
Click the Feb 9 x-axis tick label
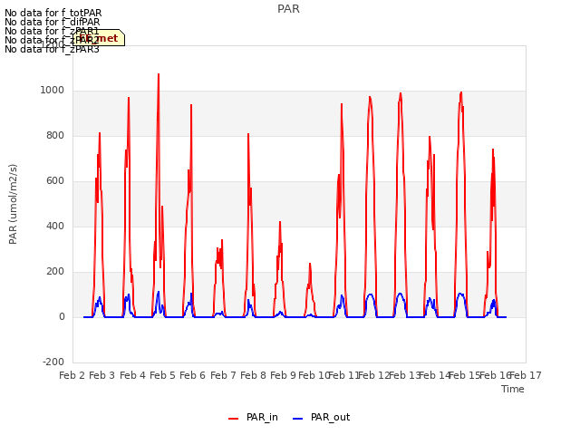[x=283, y=375]
